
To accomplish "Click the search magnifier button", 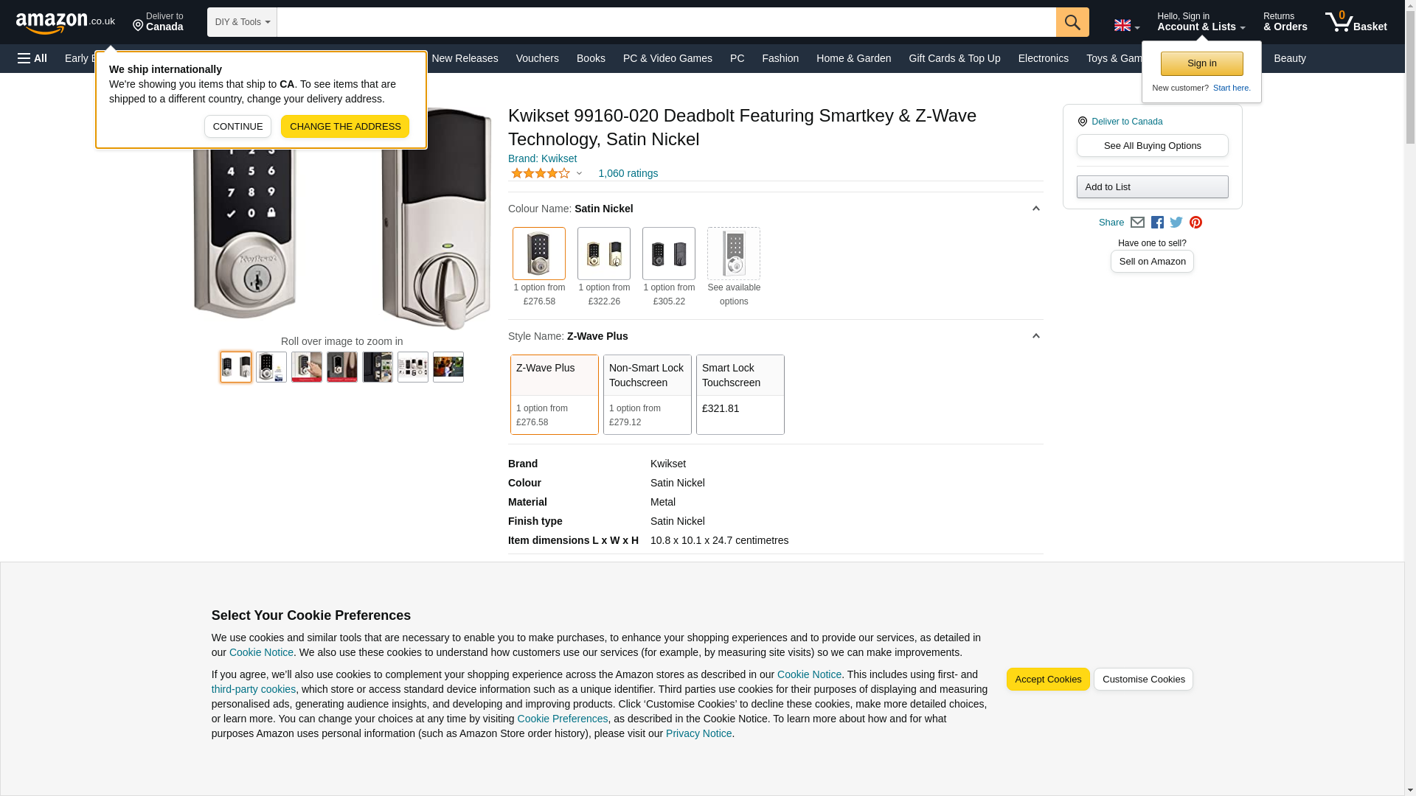I will tap(1072, 22).
